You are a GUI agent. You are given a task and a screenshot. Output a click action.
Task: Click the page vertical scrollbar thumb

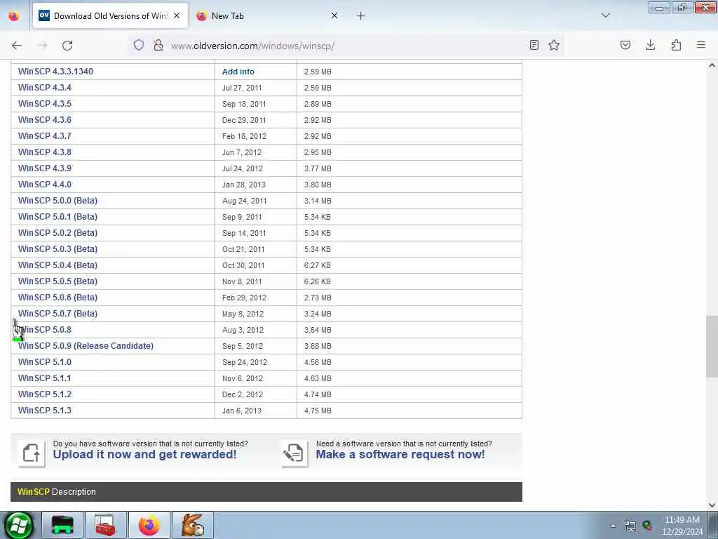pos(712,347)
